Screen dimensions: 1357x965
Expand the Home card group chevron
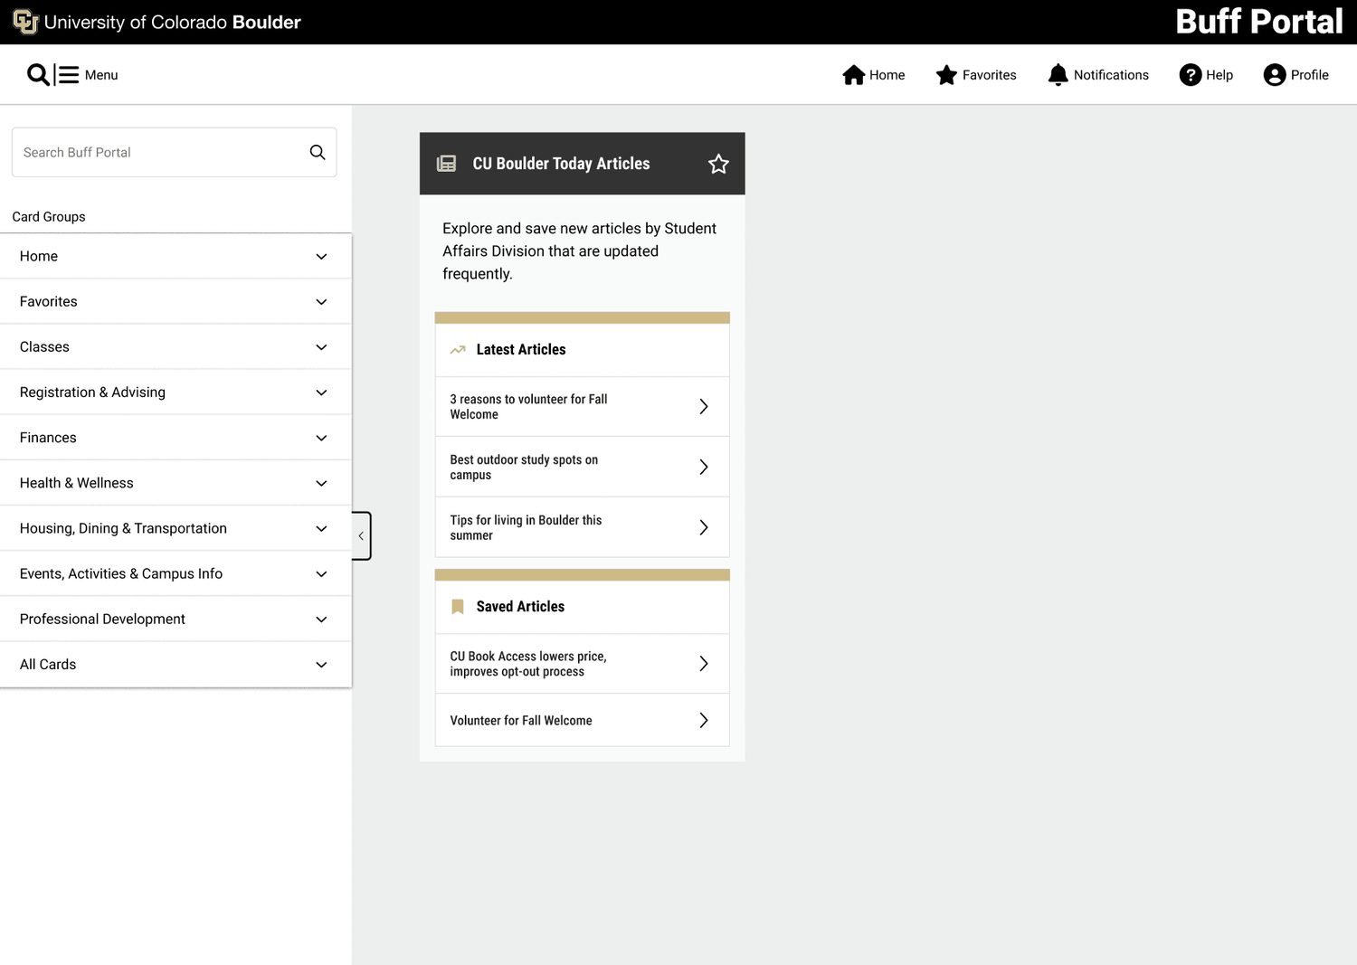click(321, 257)
